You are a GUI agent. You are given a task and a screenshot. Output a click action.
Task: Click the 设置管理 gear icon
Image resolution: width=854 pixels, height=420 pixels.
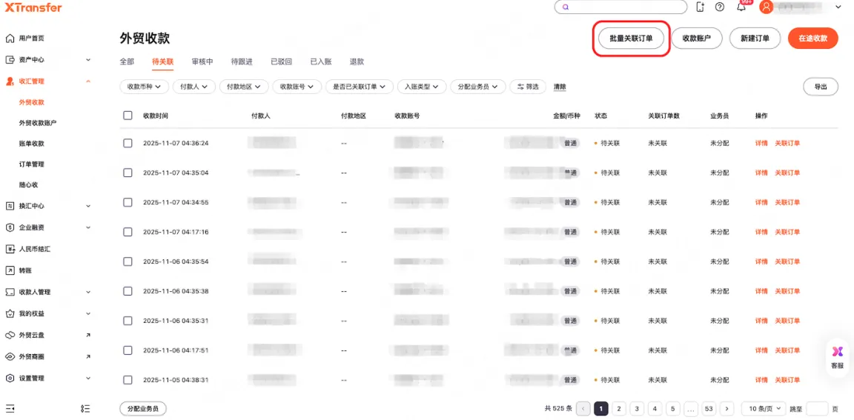(x=9, y=378)
